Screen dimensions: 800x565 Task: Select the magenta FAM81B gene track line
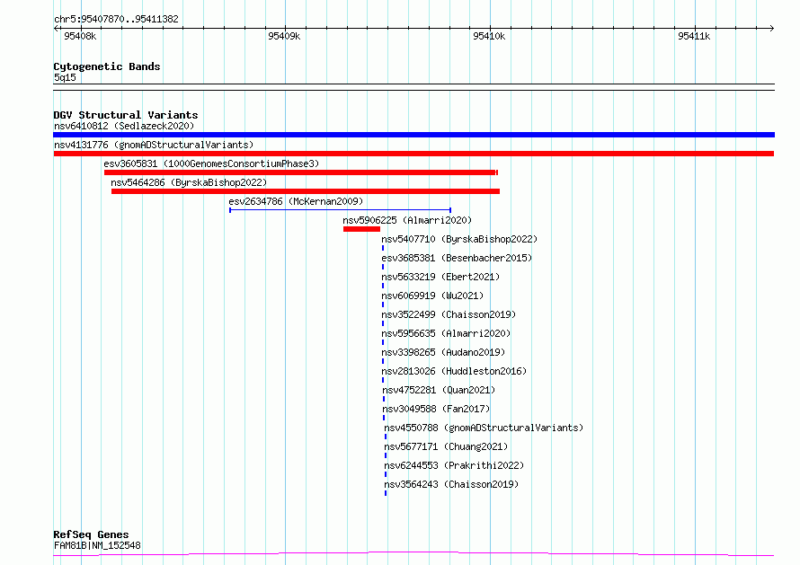tap(413, 554)
